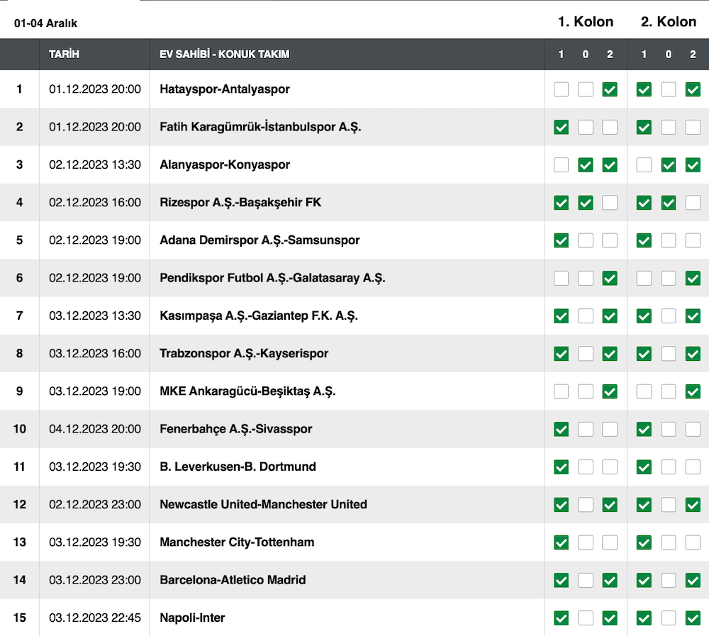Image resolution: width=709 pixels, height=636 pixels.
Task: Click the Fenerbahçe A.Ş.-Sivasspor match name
Action: coord(236,429)
